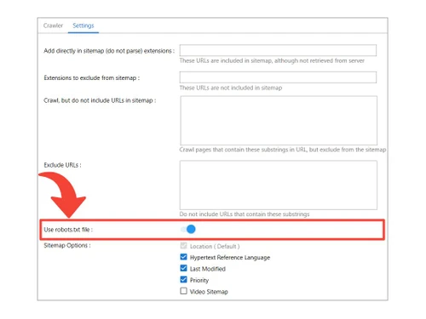Uncheck the Last Modified checkbox
Image resolution: width=426 pixels, height=319 pixels.
pyautogui.click(x=183, y=269)
